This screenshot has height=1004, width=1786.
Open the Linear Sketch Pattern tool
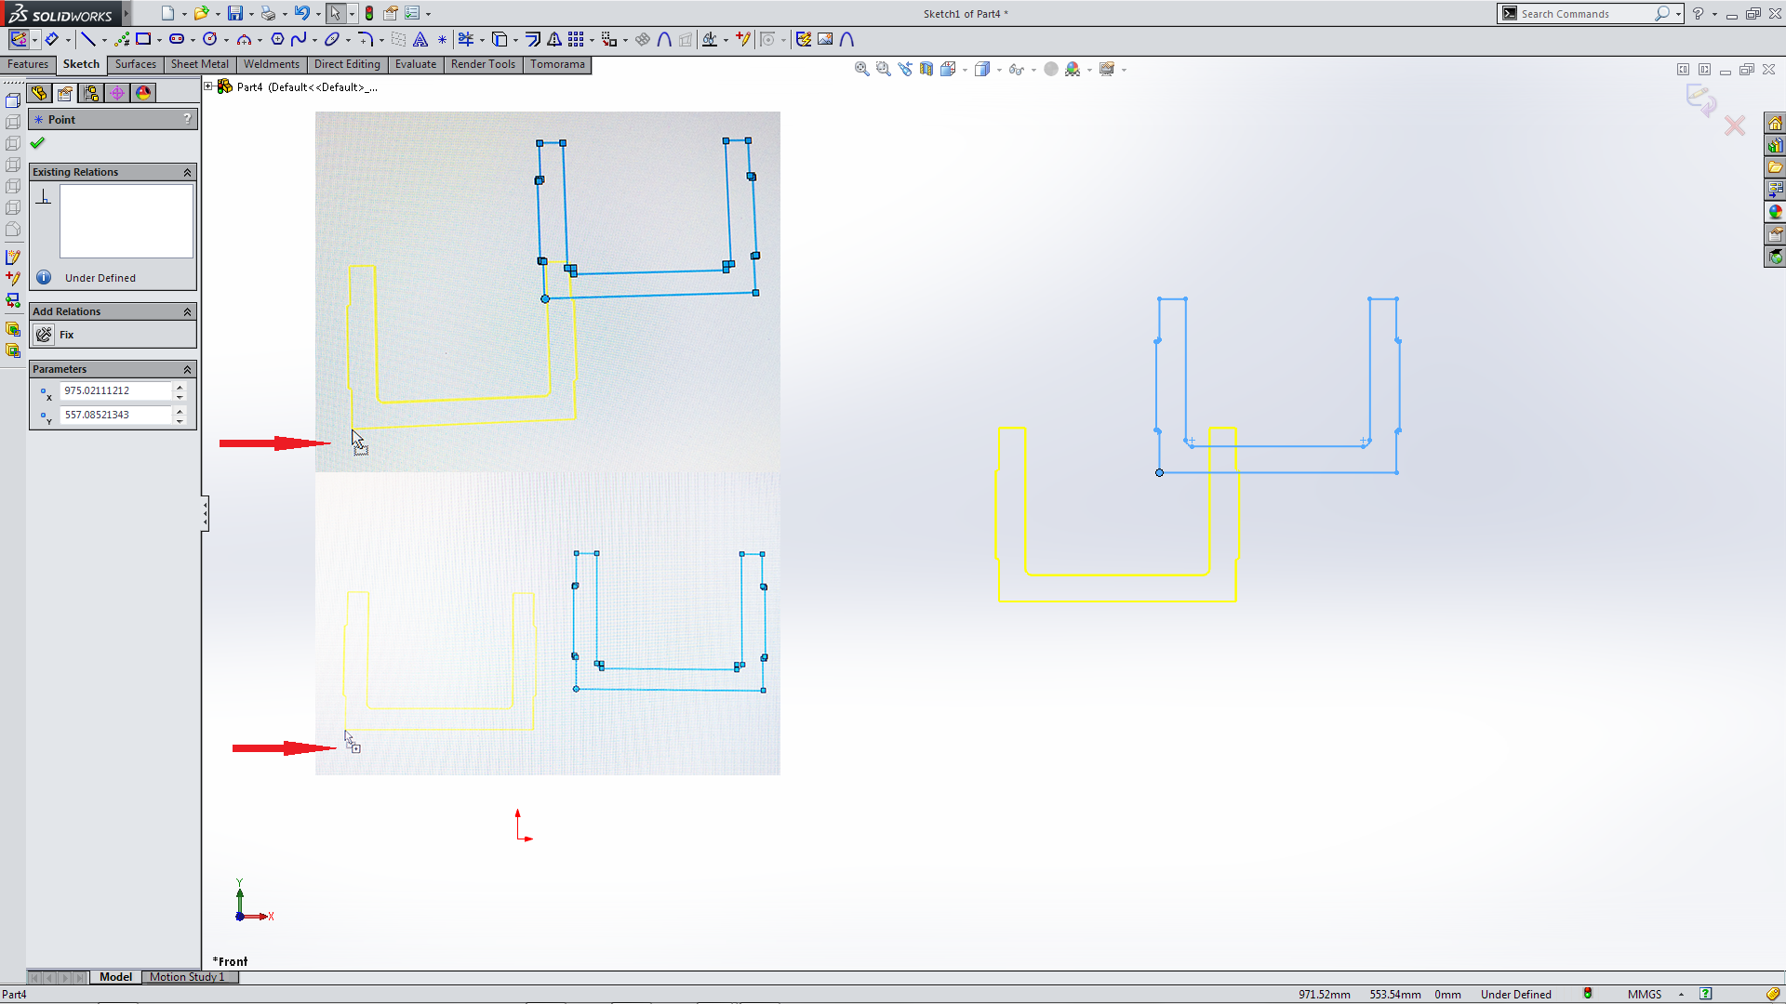point(578,39)
